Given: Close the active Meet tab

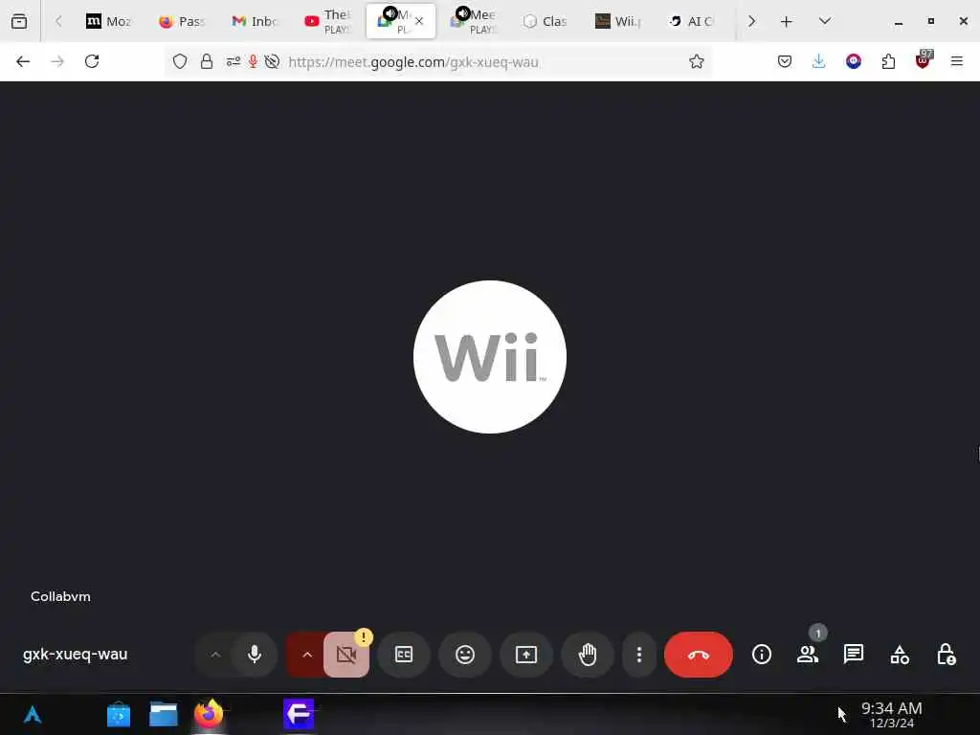Looking at the screenshot, I should [419, 21].
